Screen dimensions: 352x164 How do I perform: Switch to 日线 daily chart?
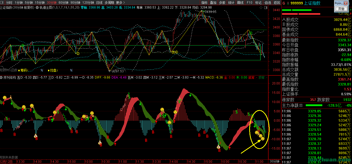(x=99, y=3)
